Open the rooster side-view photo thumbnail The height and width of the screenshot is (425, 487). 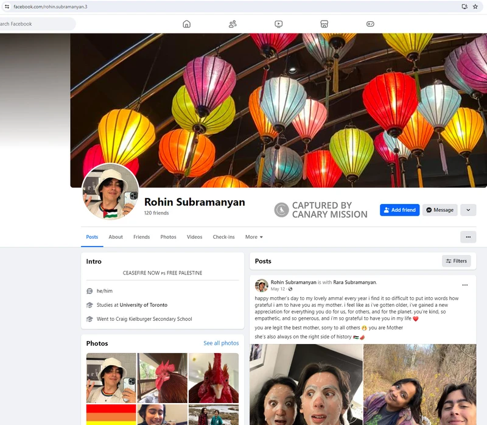[163, 378]
